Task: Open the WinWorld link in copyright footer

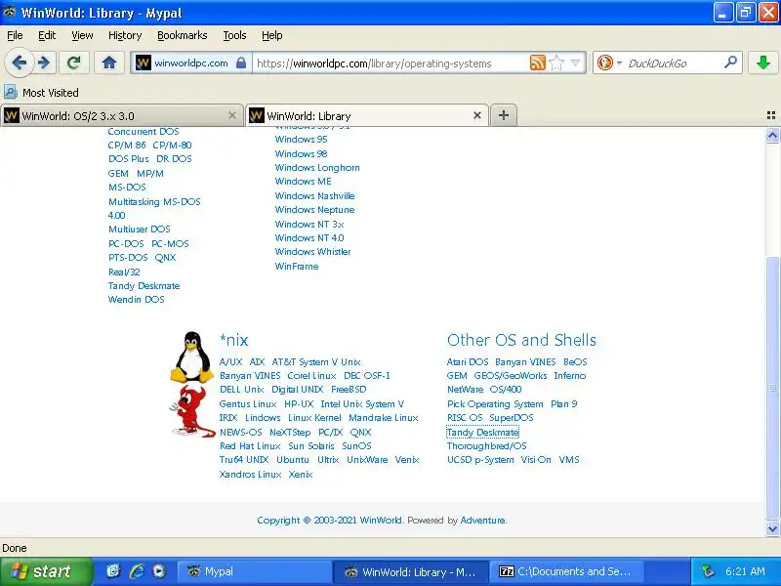Action: [x=381, y=521]
